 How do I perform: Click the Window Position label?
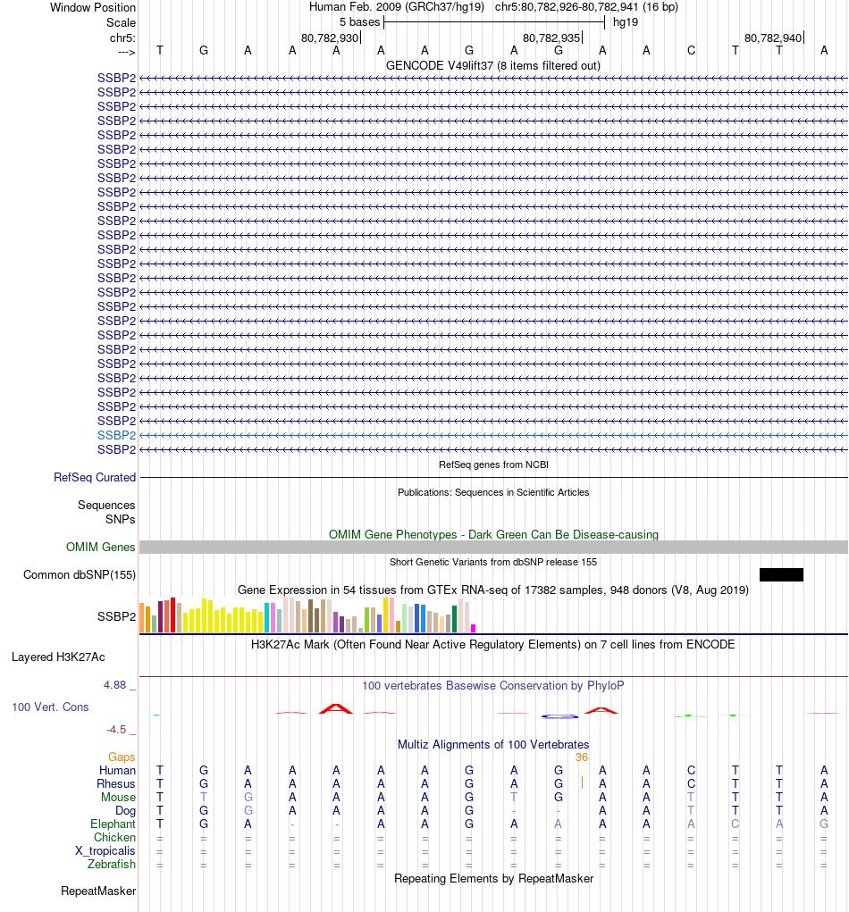(x=93, y=7)
